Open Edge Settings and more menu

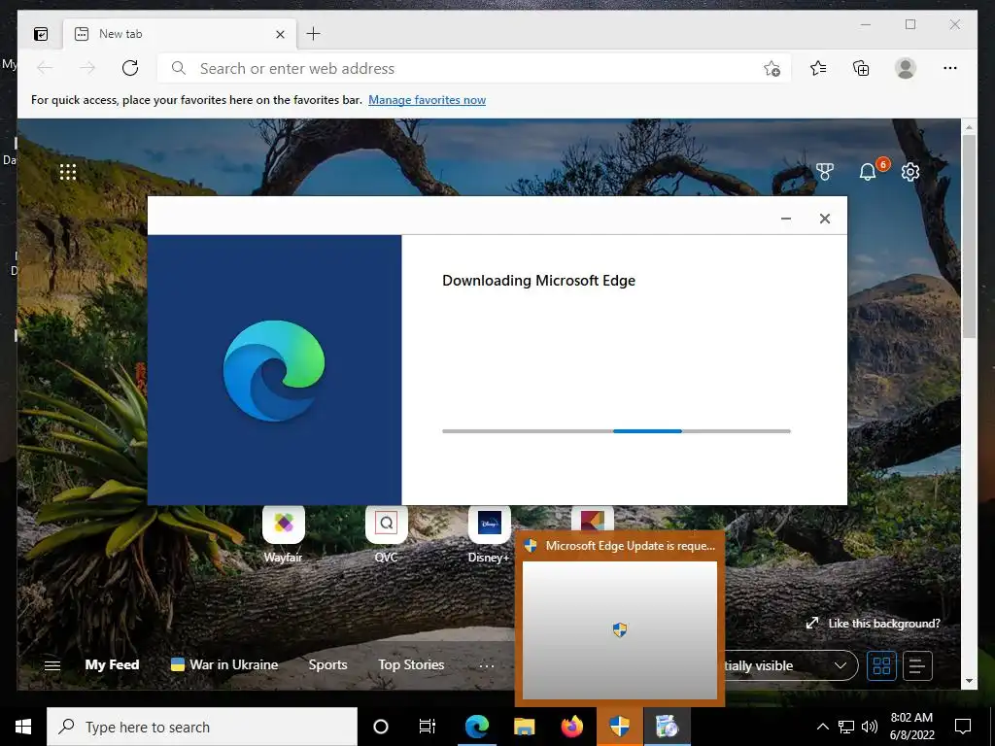(x=950, y=68)
